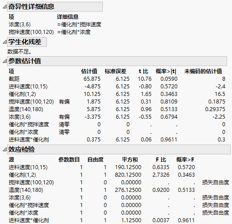Select the 标准误差 column header
The height and width of the screenshot is (224, 232).
coord(115,71)
